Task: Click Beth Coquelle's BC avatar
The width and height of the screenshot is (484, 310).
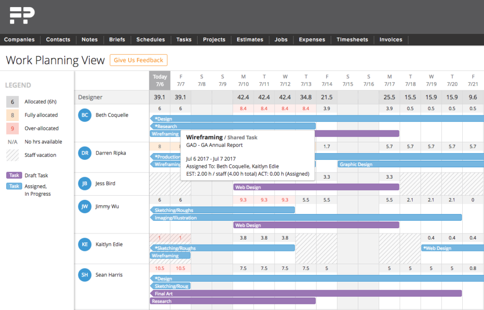Action: (85, 115)
